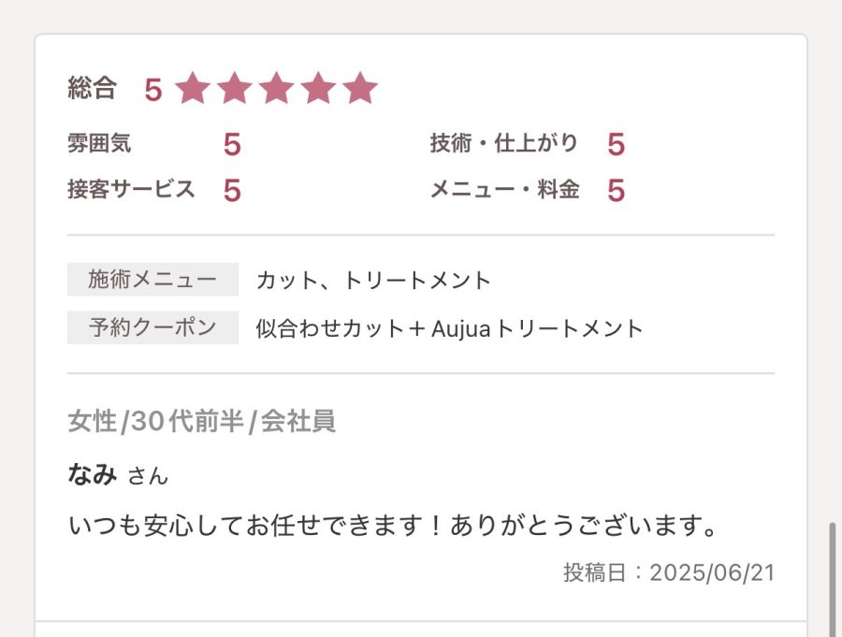
Task: Click the 総合 overall score number 5
Action: [153, 90]
